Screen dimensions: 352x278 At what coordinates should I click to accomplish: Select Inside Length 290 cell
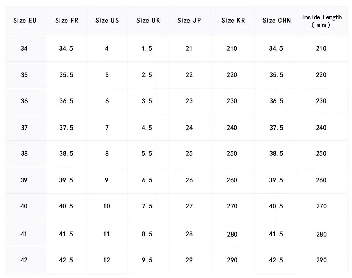[x=321, y=260]
